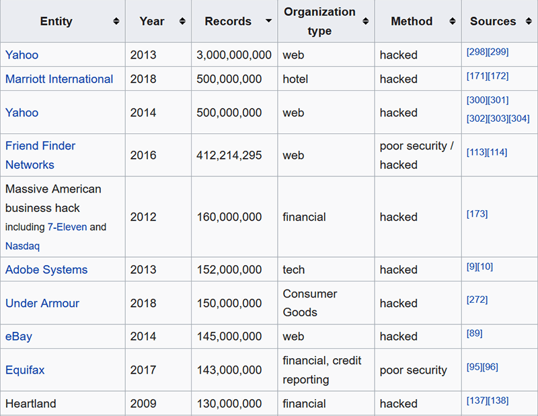This screenshot has height=416, width=538.
Task: Open the Yahoo 2013 entity link
Action: coord(22,55)
